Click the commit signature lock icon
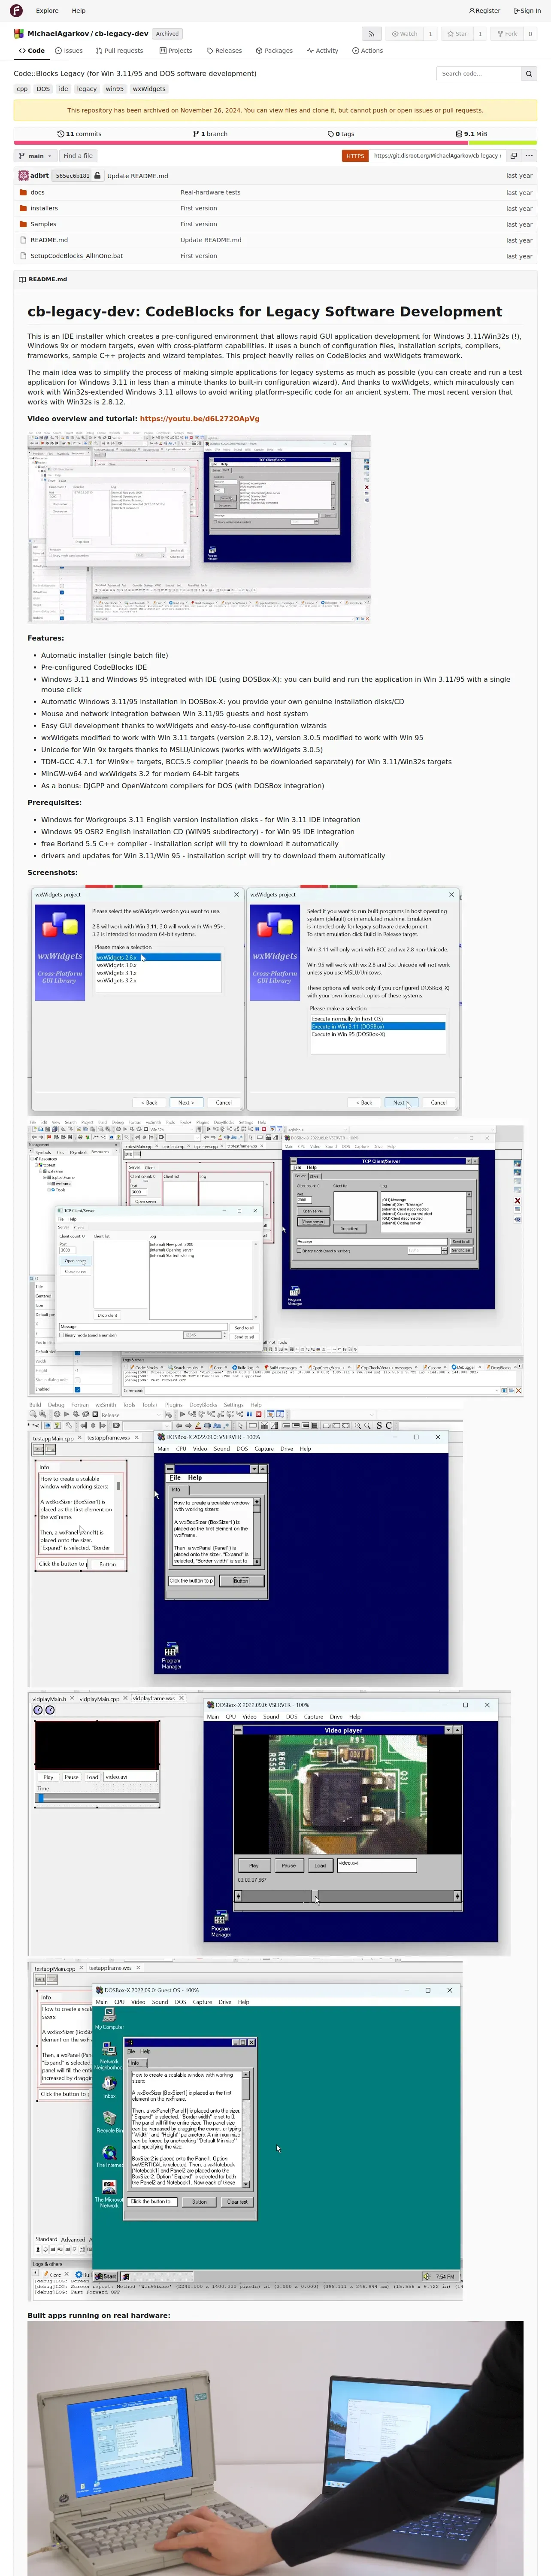 coord(97,176)
